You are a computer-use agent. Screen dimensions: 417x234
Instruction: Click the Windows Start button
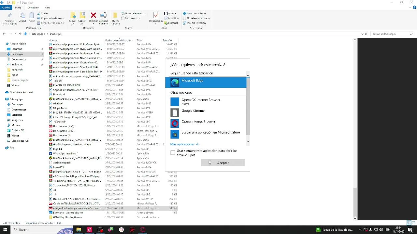pyautogui.click(x=5, y=229)
